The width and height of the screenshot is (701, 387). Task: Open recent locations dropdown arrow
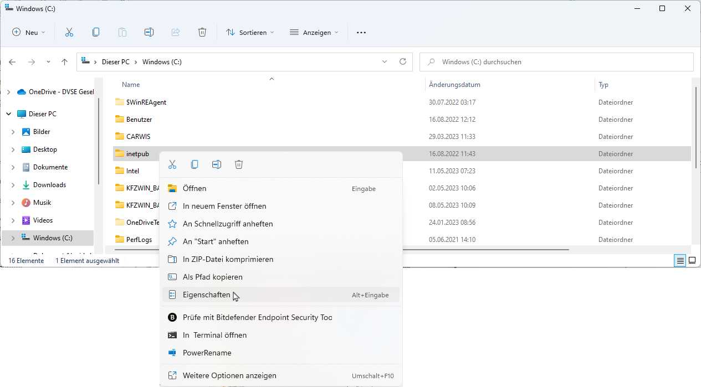pyautogui.click(x=48, y=62)
